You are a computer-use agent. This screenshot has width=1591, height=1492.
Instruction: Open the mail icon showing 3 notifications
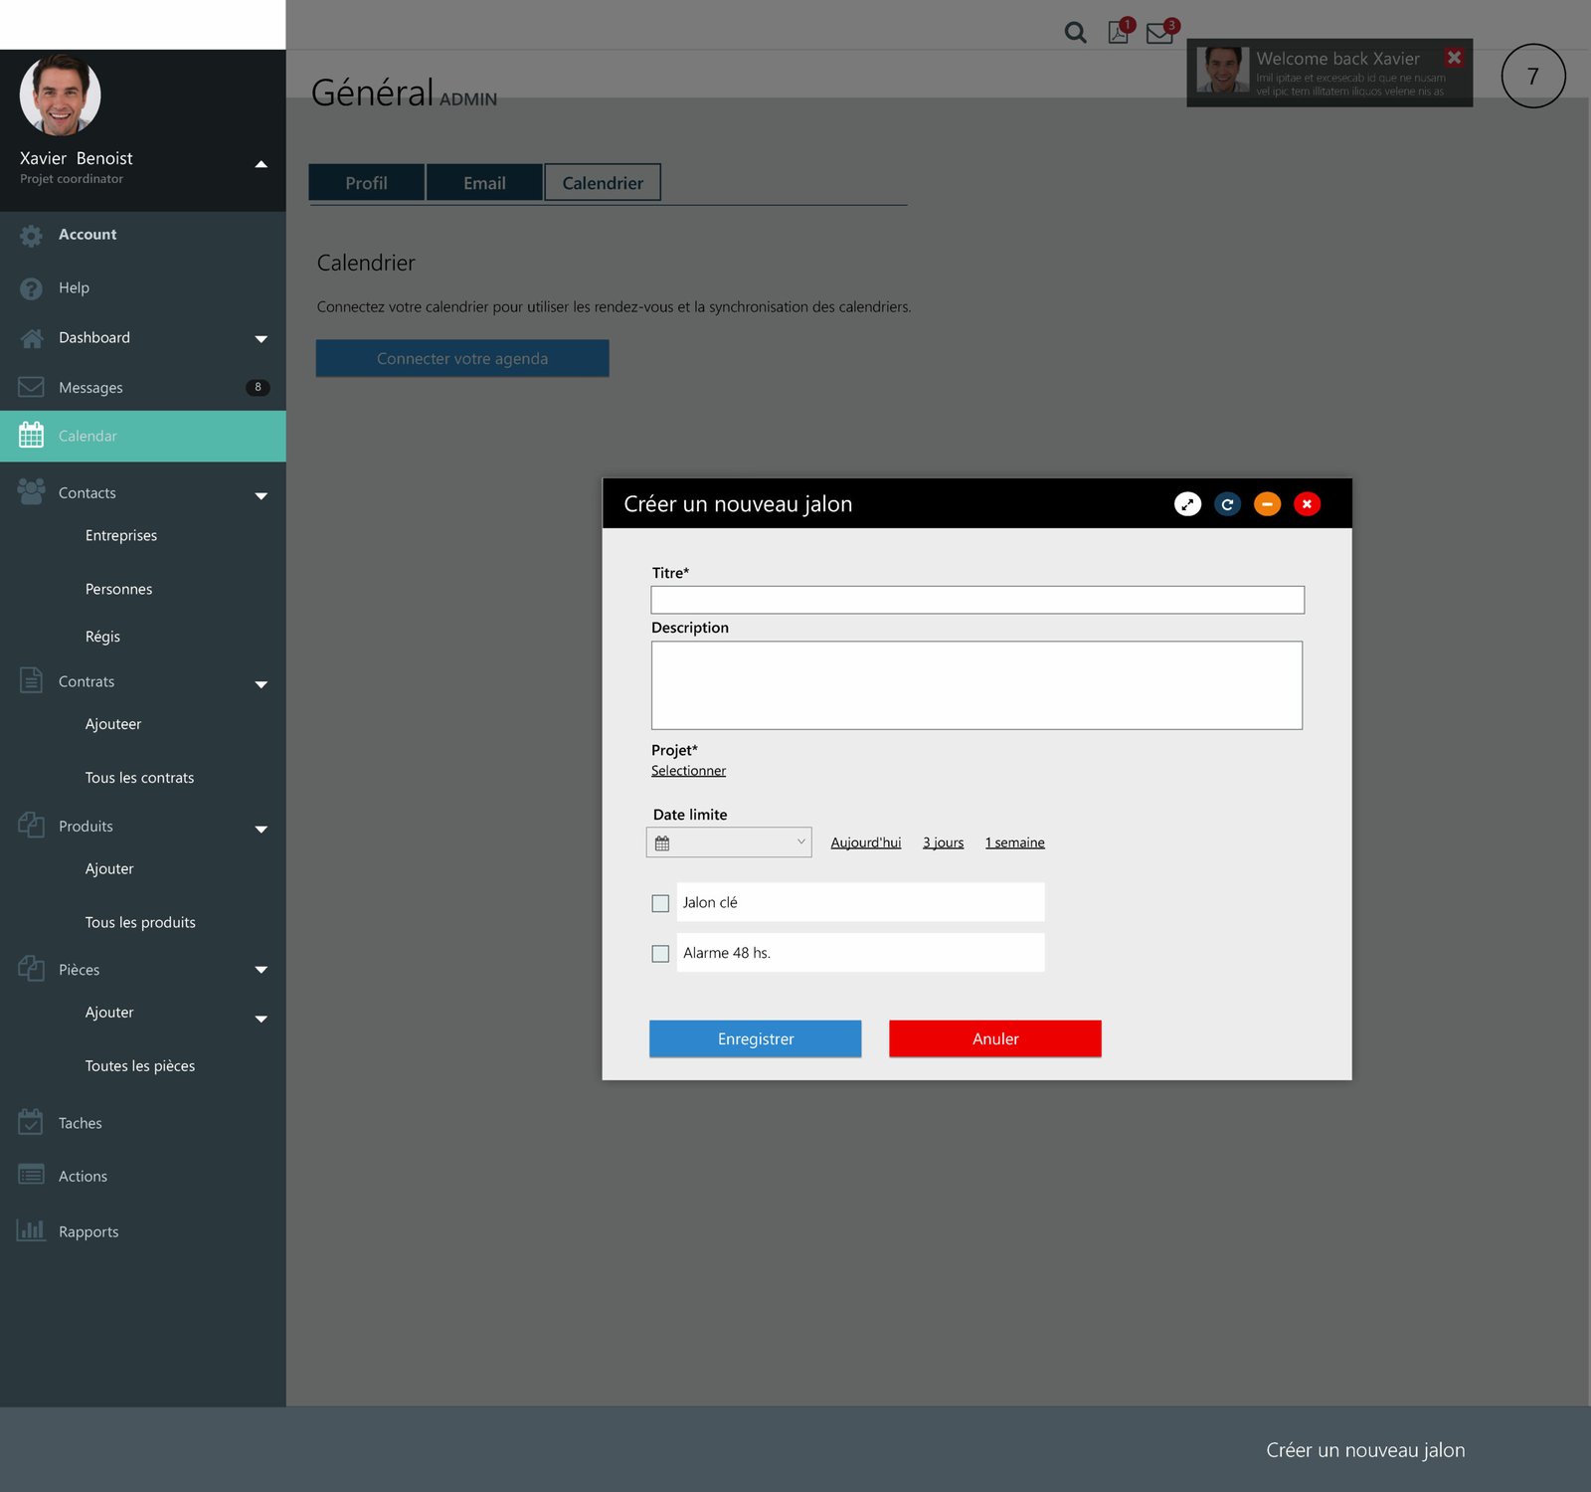coord(1157,33)
